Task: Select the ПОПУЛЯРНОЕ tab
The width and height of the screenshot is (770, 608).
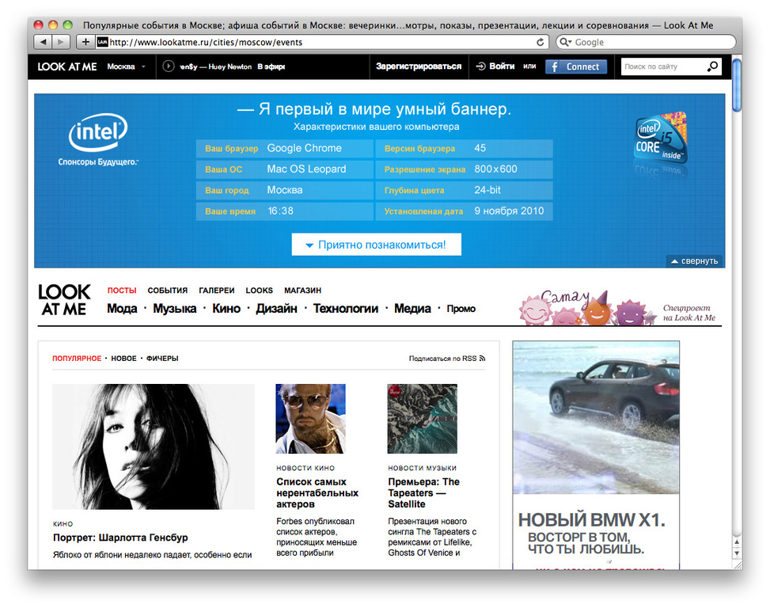Action: pos(77,359)
